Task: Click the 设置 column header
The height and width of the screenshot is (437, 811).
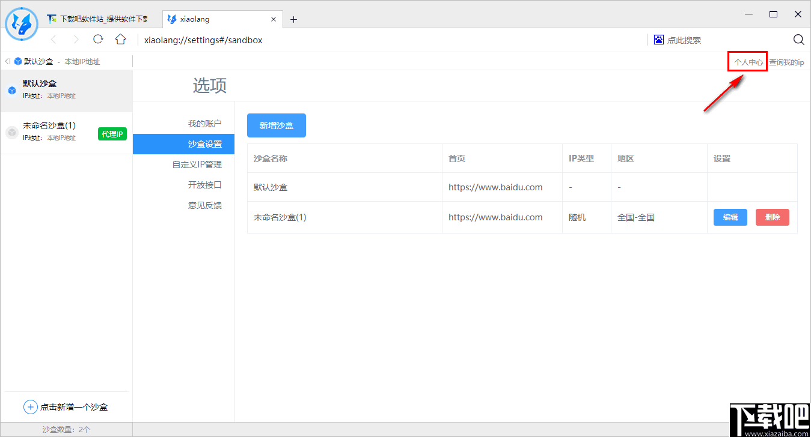Action: point(722,158)
